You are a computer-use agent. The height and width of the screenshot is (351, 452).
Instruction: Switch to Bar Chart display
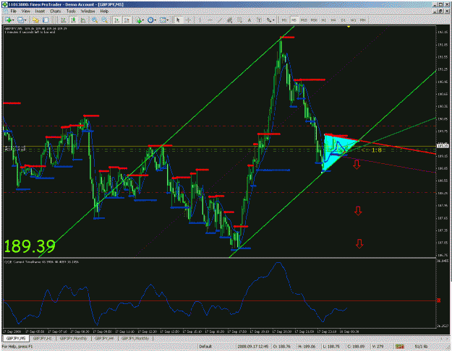coord(63,20)
